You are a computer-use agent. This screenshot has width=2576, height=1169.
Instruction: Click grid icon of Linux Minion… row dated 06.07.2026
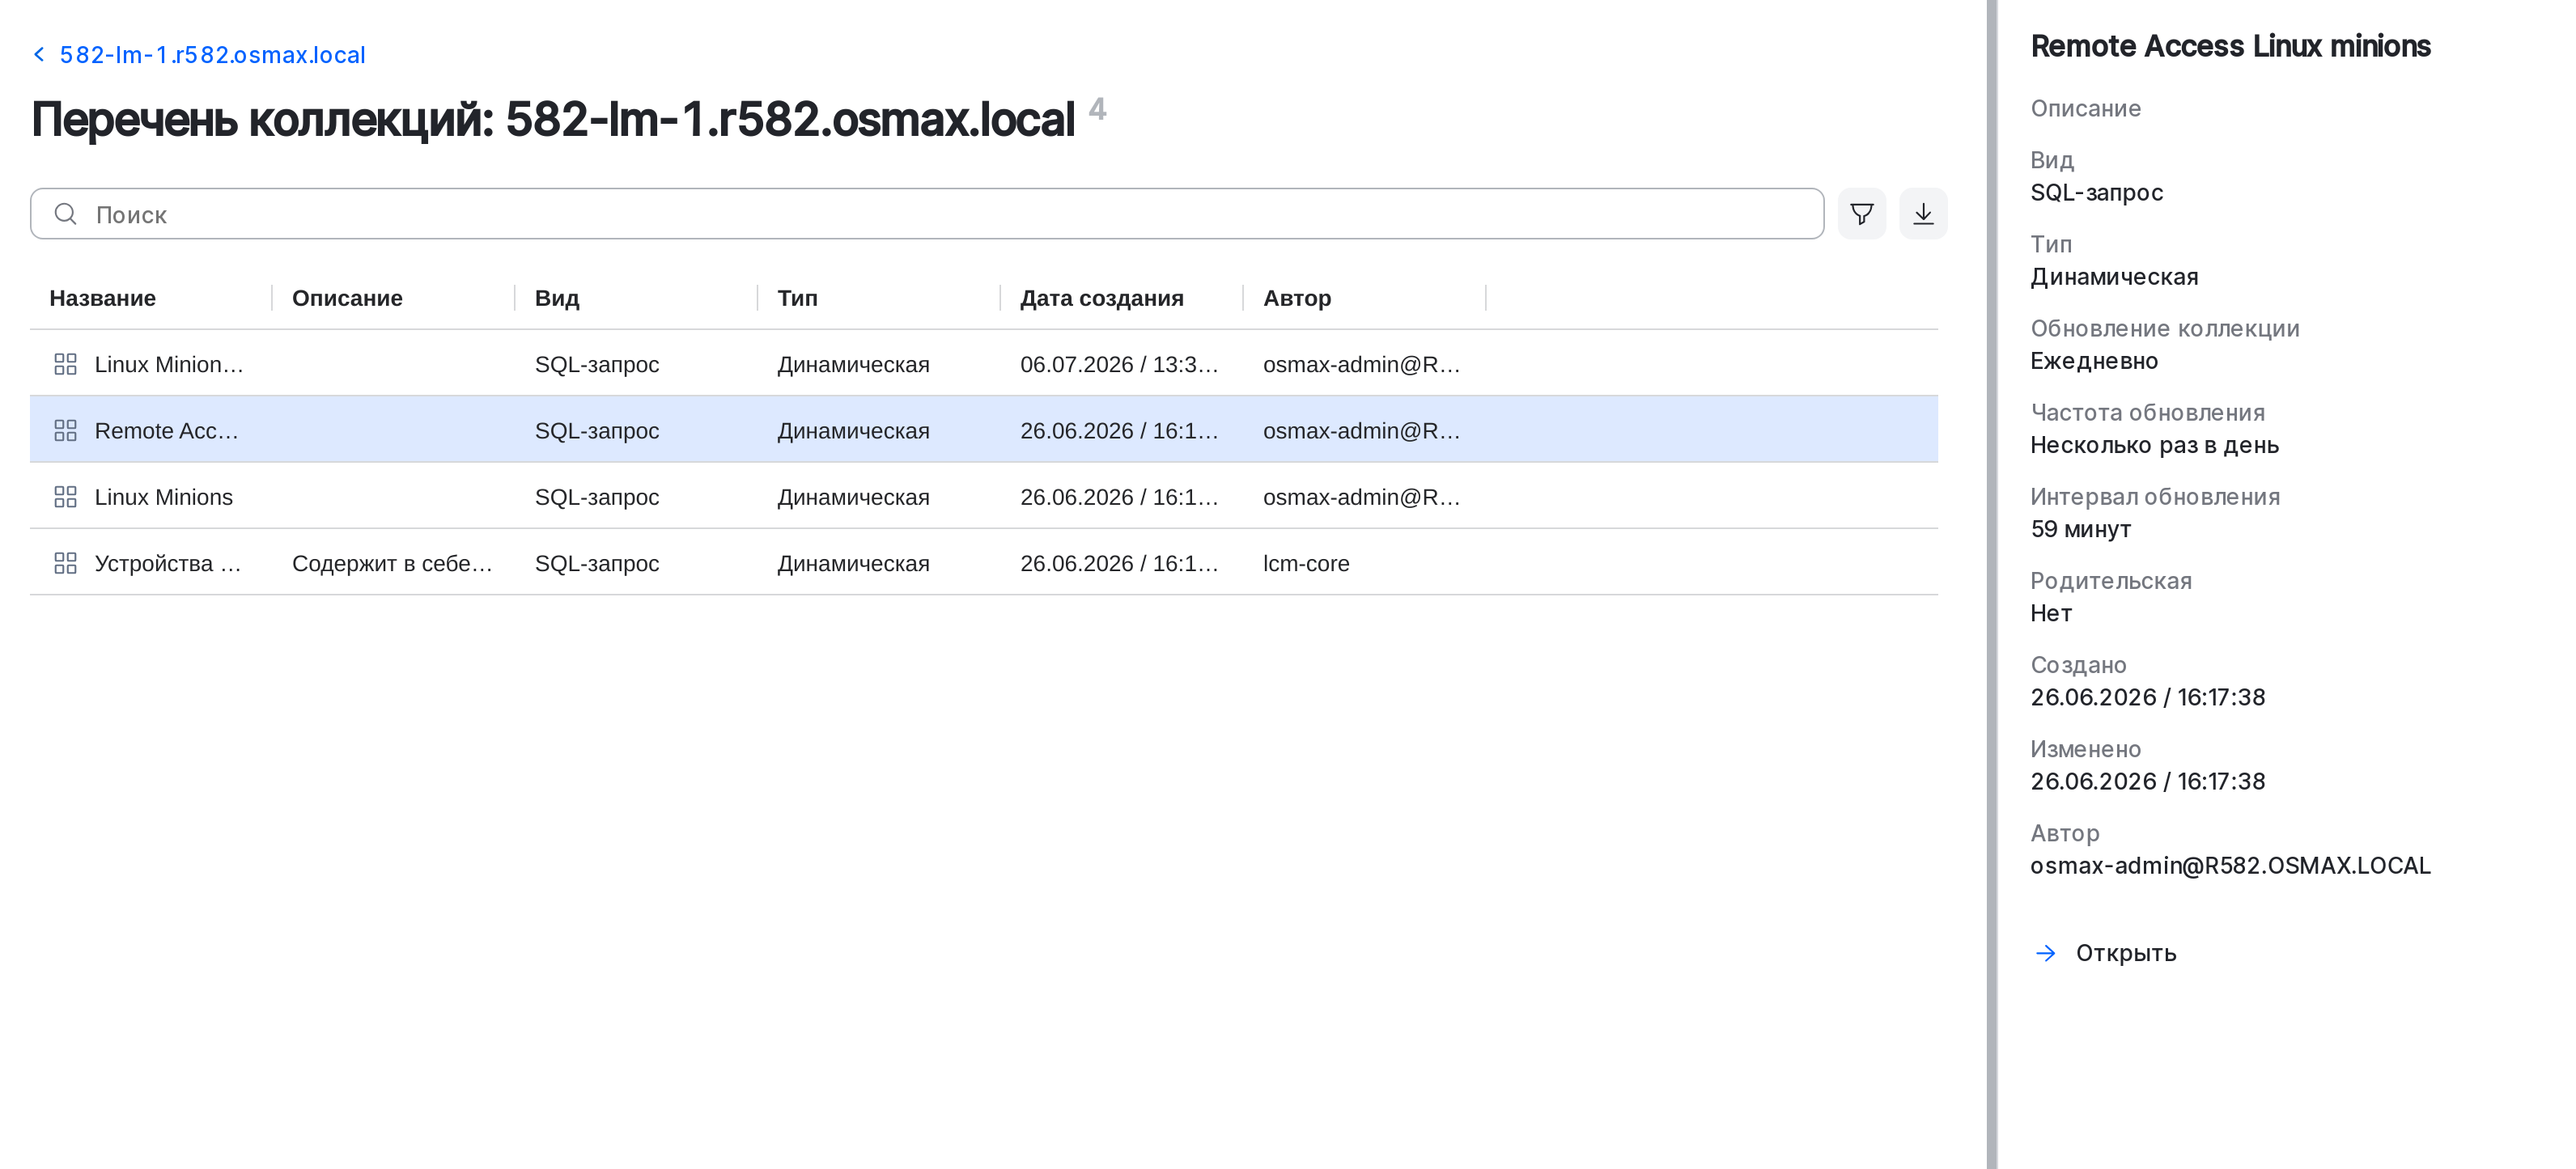coord(66,364)
